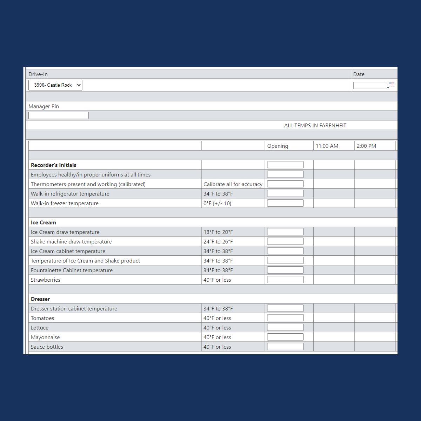This screenshot has height=421, width=421.
Task: Enter the Thermometers present Opening field
Action: tap(285, 183)
